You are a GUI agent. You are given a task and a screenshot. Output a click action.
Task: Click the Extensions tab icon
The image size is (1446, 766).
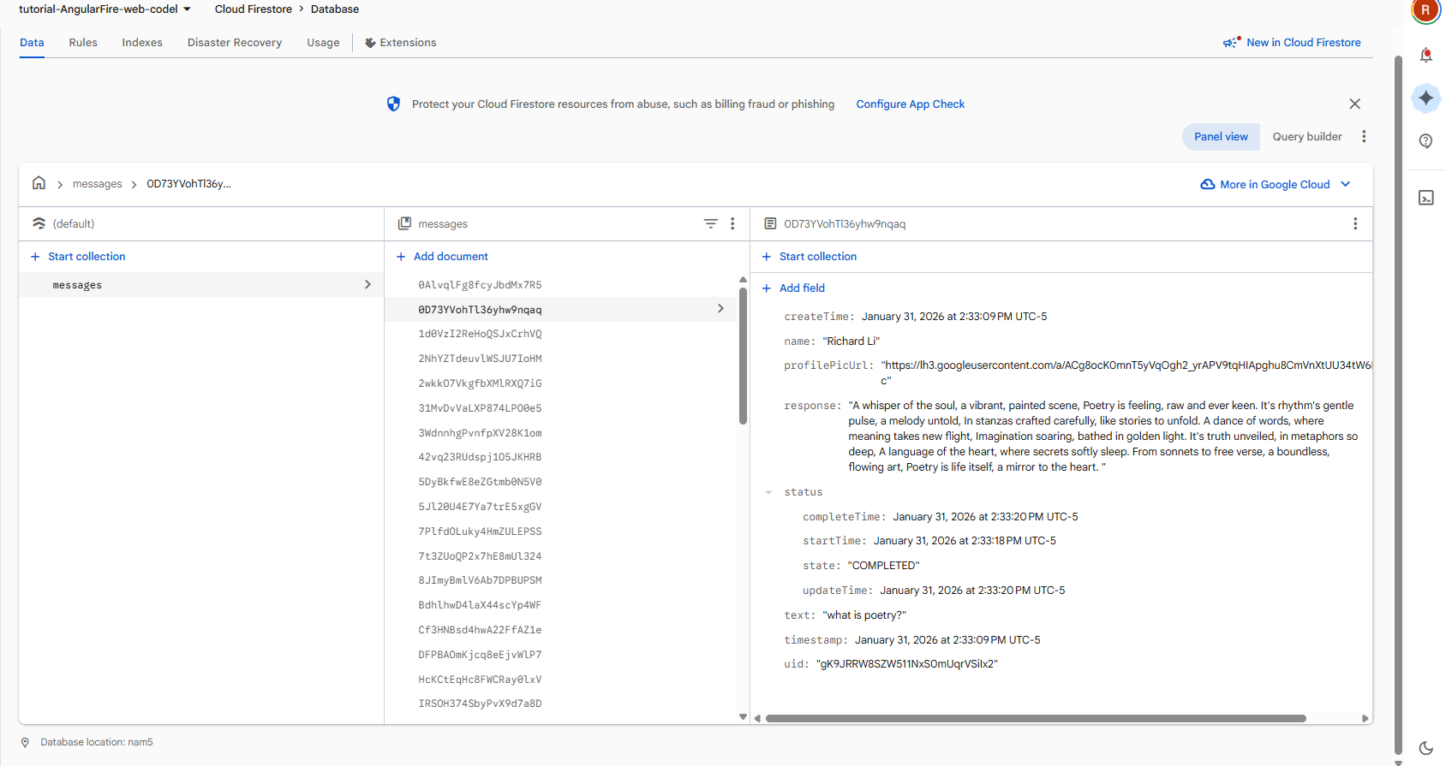point(370,43)
